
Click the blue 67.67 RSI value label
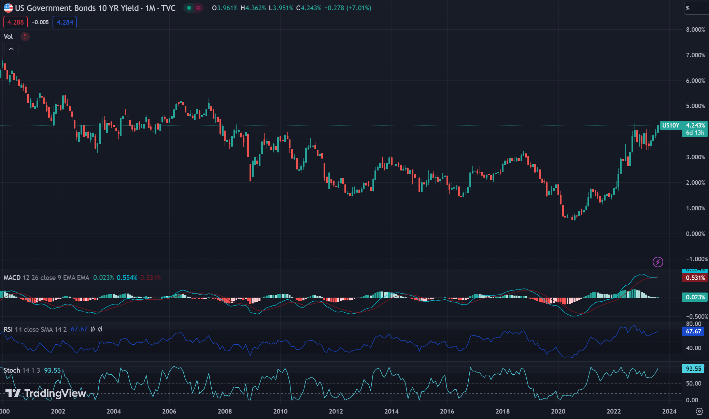pyautogui.click(x=693, y=331)
